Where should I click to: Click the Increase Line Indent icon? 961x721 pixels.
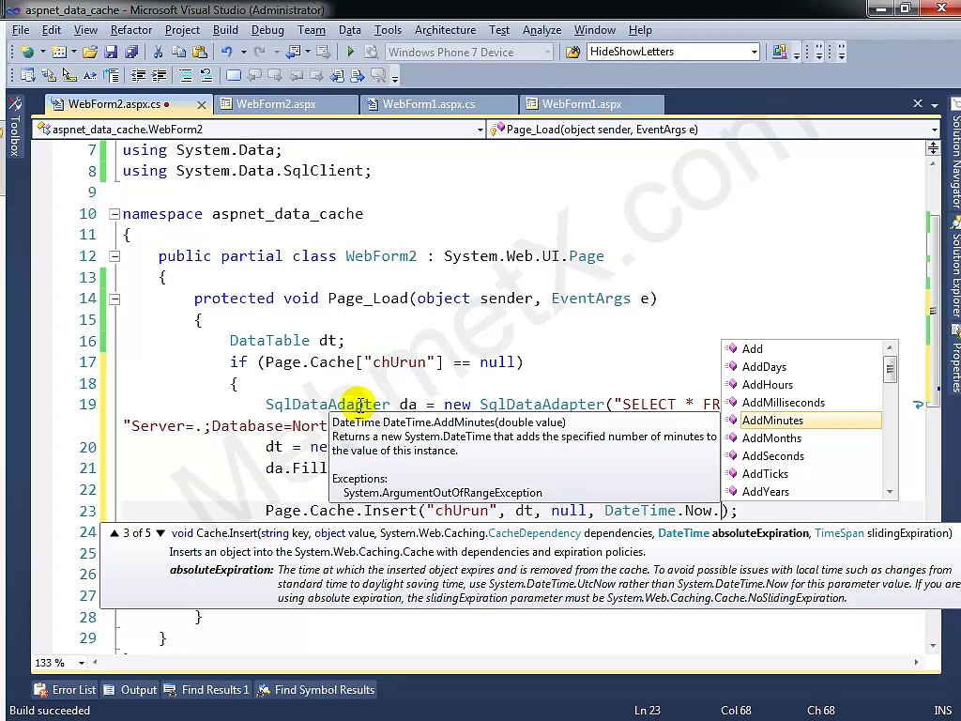coord(160,75)
